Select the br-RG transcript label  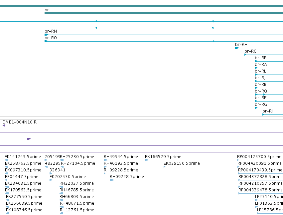coord(261,105)
